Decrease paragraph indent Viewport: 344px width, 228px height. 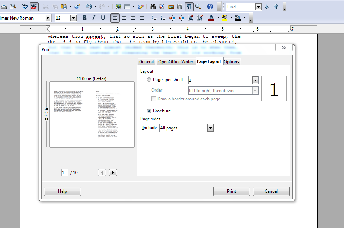(172, 18)
